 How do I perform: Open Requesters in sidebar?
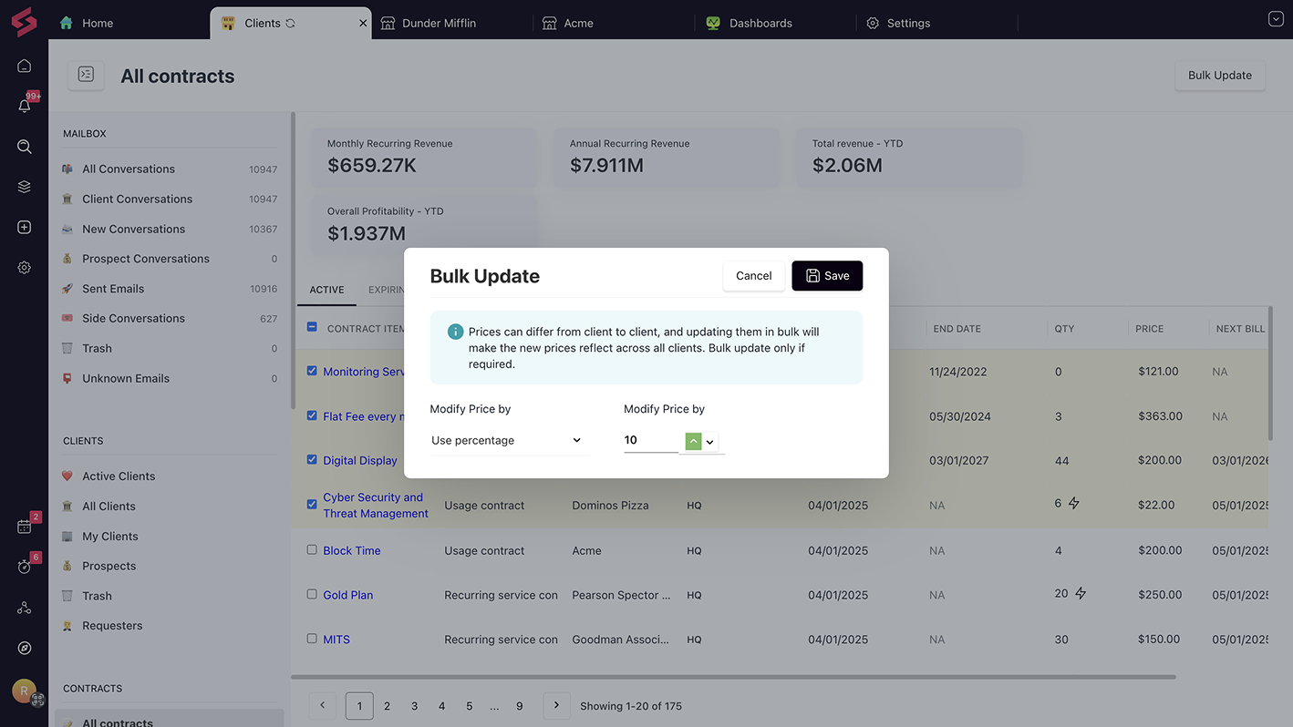(112, 626)
